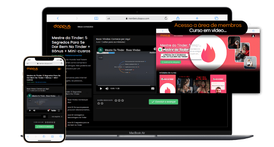Play the lesson video on the phone

coord(30,110)
